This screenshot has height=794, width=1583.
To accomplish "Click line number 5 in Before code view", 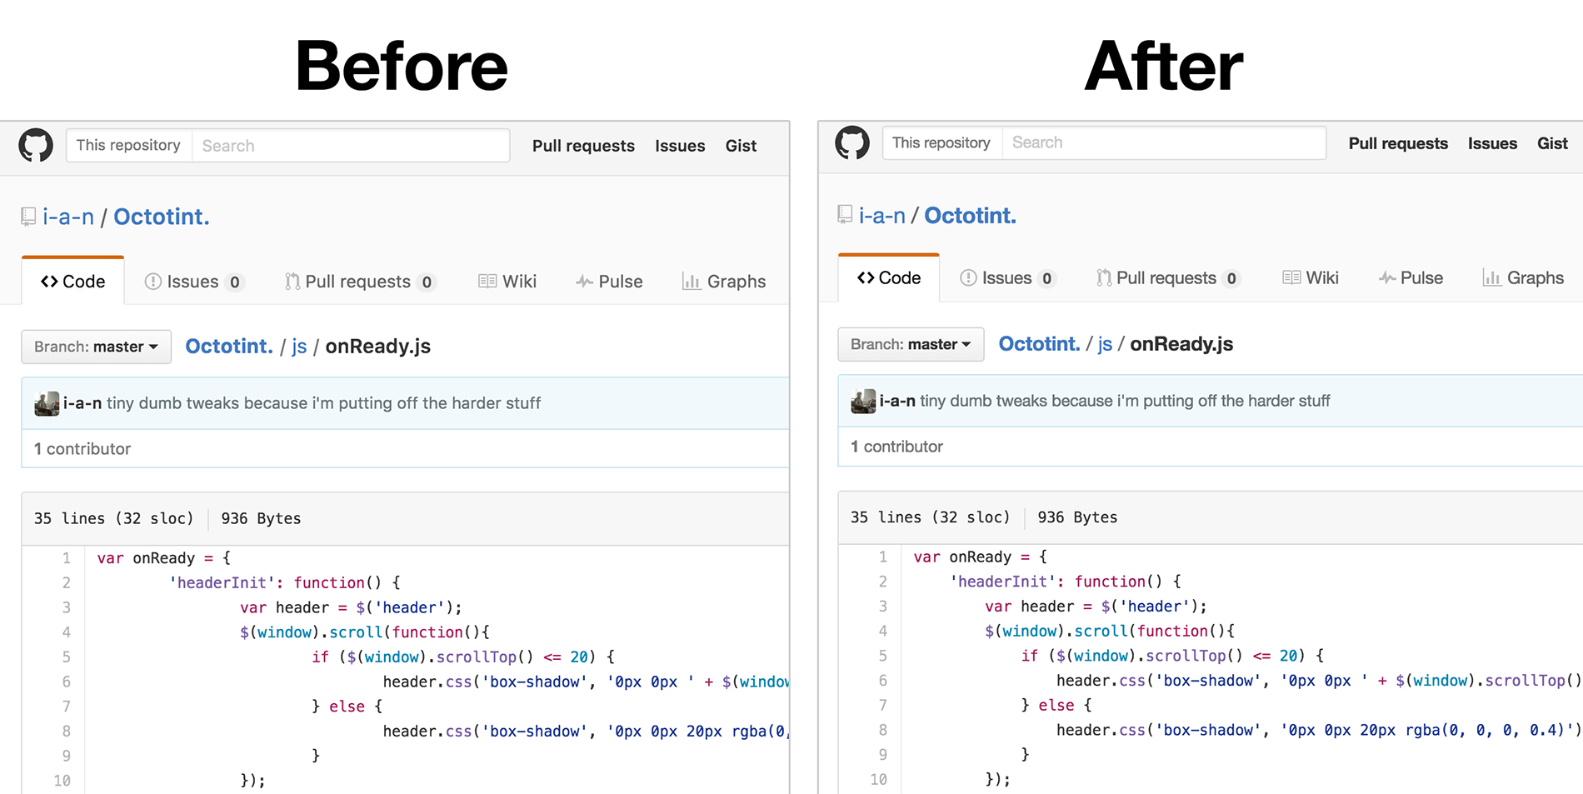I will point(66,657).
